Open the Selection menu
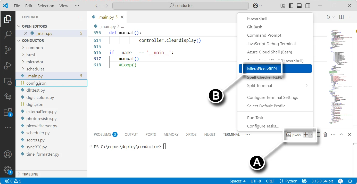357x184 pixels. 46,6
